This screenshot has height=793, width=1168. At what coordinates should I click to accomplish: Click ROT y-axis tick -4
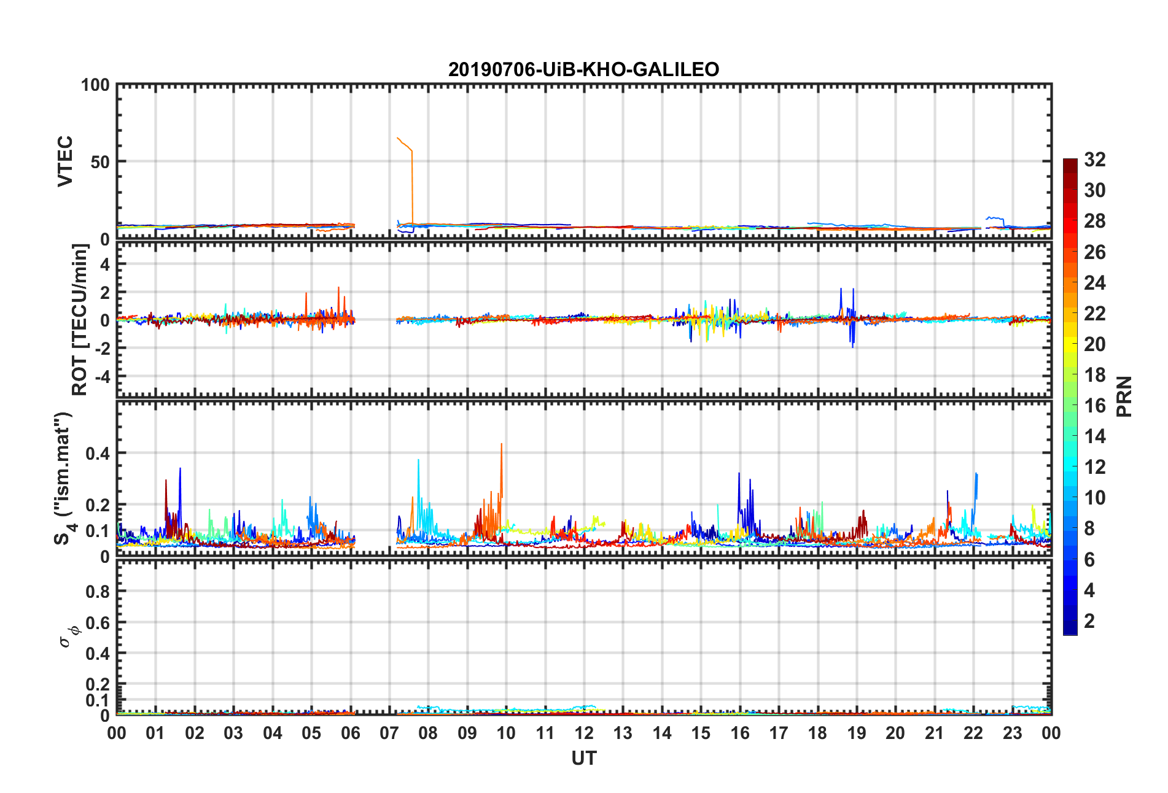point(103,376)
